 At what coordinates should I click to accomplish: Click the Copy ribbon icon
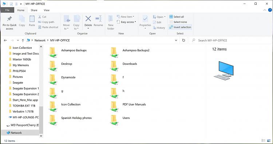pyautogui.click(x=22, y=19)
